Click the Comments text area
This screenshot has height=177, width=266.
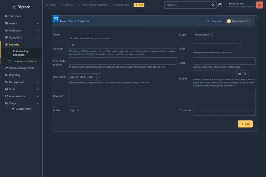click(224, 111)
